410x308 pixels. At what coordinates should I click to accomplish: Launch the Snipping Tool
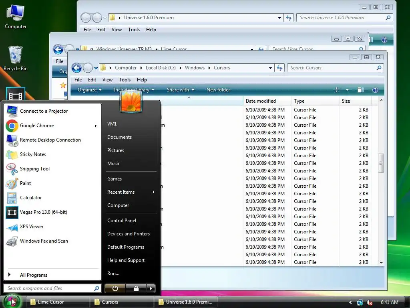(52, 169)
